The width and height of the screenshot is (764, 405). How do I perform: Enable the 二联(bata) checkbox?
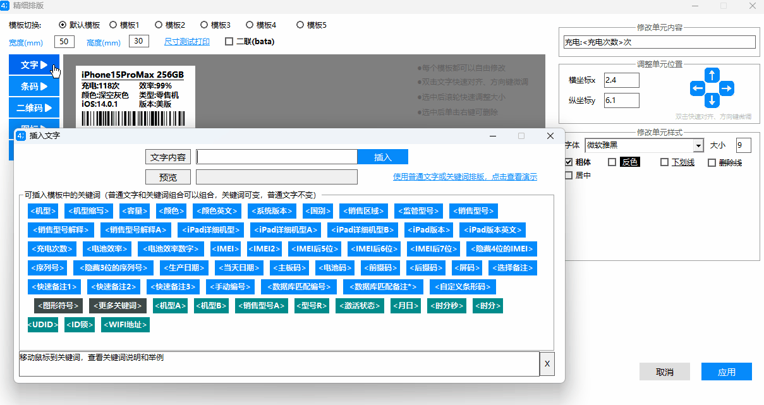point(229,42)
